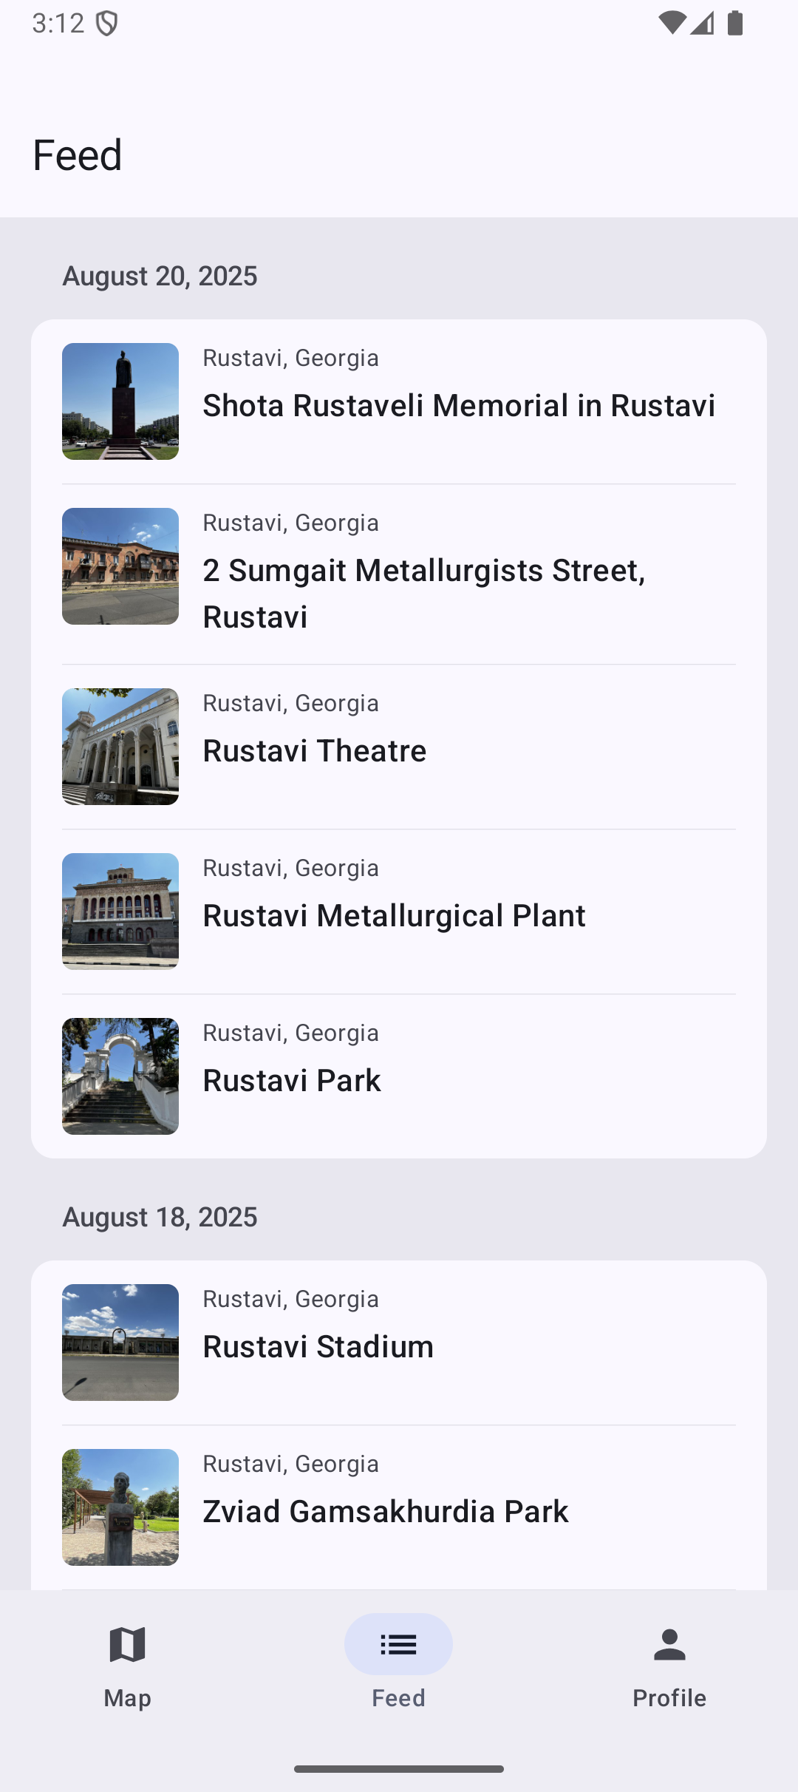Tap the August 18, 2025 date header
The width and height of the screenshot is (798, 1792).
point(160,1218)
